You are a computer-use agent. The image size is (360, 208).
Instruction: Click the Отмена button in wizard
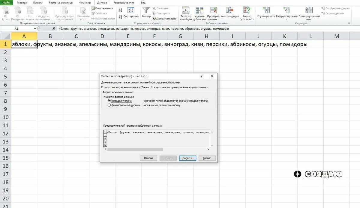[148, 158]
